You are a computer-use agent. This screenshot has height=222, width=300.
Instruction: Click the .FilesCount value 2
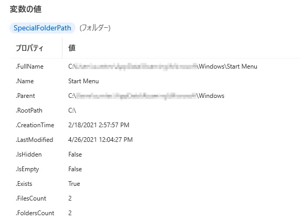pyautogui.click(x=70, y=198)
